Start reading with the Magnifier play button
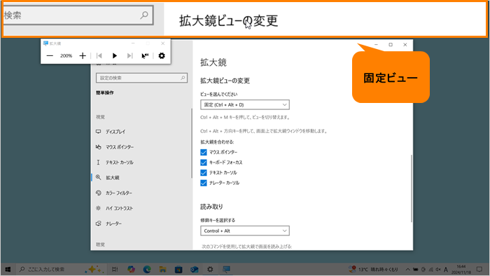Viewport: 490px width, 276px height. click(x=115, y=55)
